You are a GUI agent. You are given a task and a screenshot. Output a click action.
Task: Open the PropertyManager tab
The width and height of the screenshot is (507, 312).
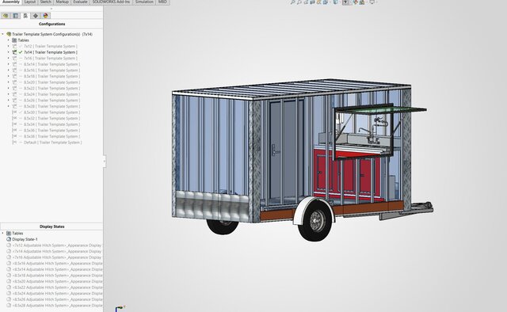point(16,16)
